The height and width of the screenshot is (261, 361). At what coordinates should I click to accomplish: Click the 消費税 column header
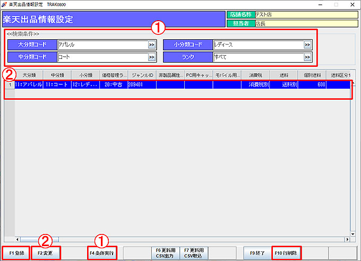click(255, 75)
